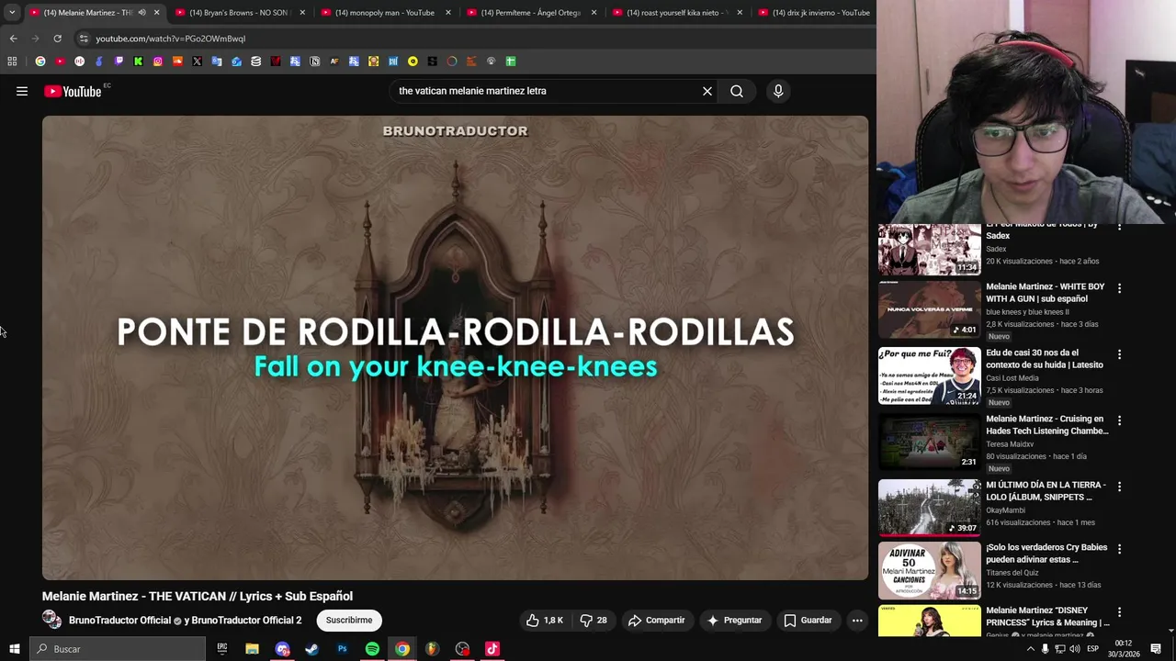Open MI ÚLTIMO DÍA EN LA TIERRA video
1176x661 pixels.
click(x=929, y=509)
